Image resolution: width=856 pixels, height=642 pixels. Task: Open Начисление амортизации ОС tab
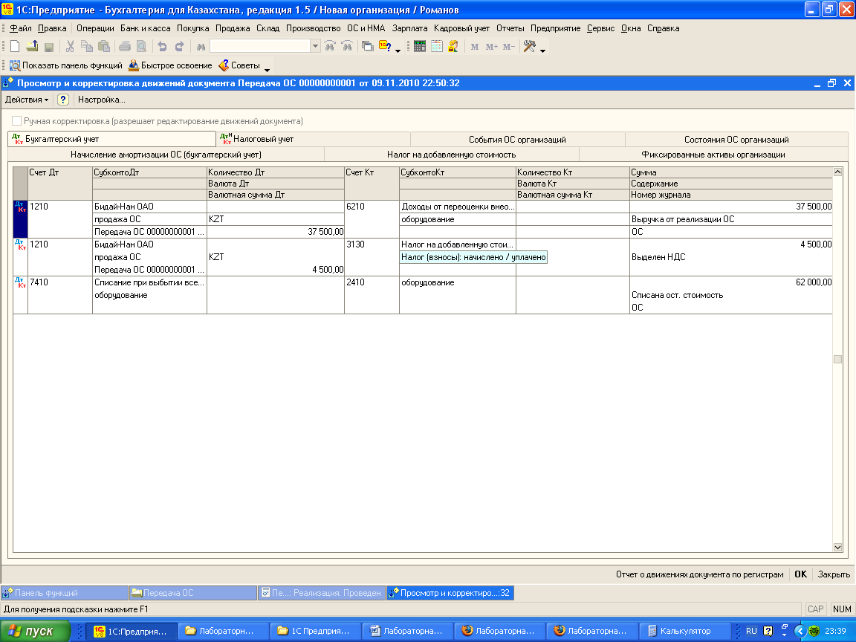(166, 155)
